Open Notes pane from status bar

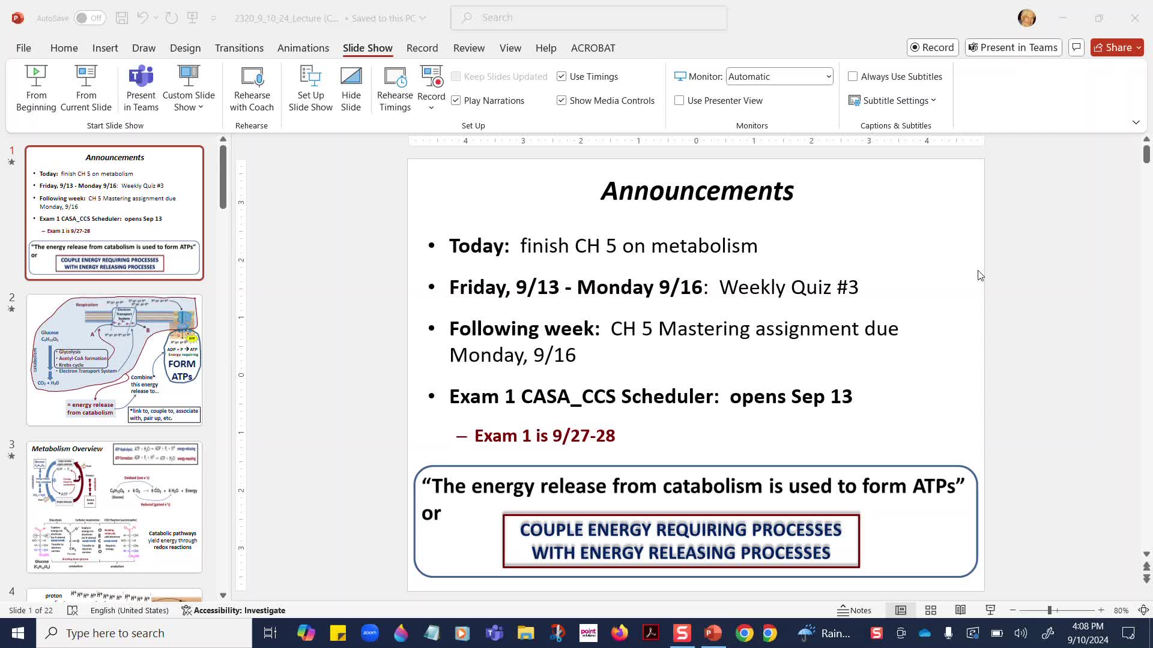click(855, 610)
